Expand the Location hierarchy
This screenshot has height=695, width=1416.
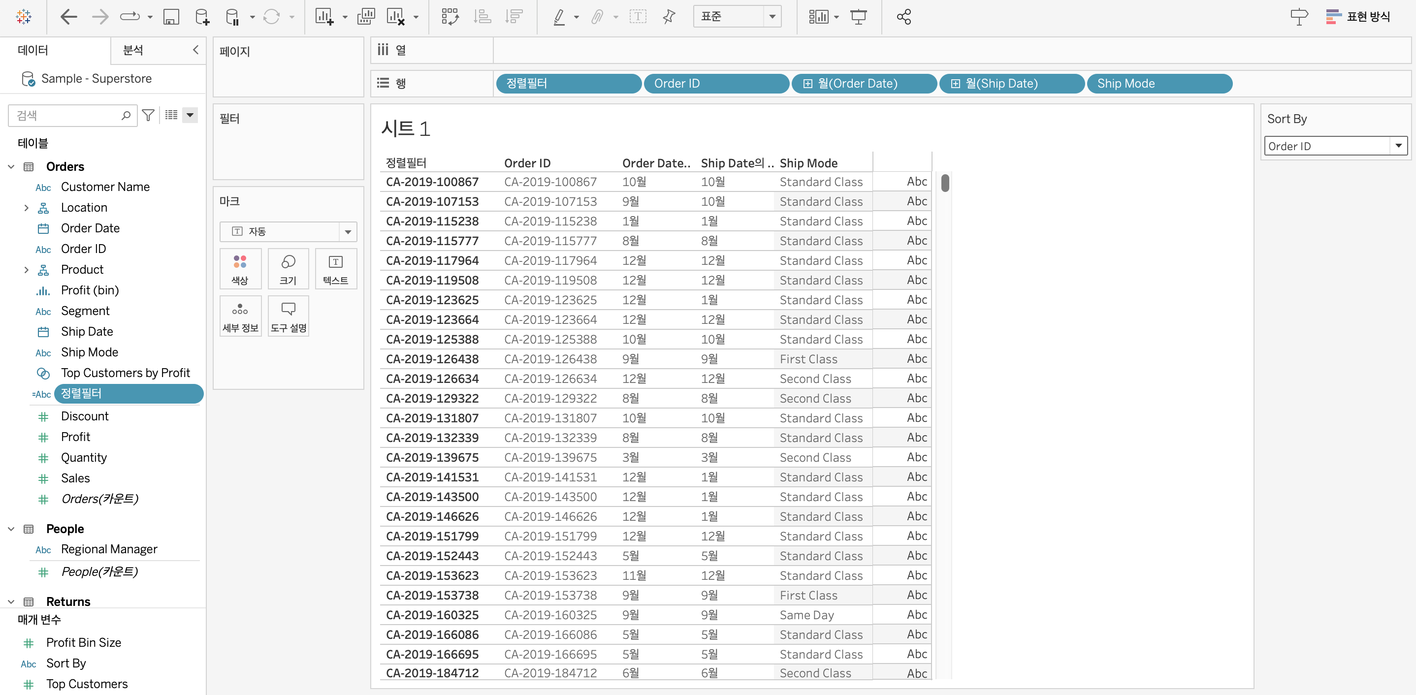tap(26, 208)
